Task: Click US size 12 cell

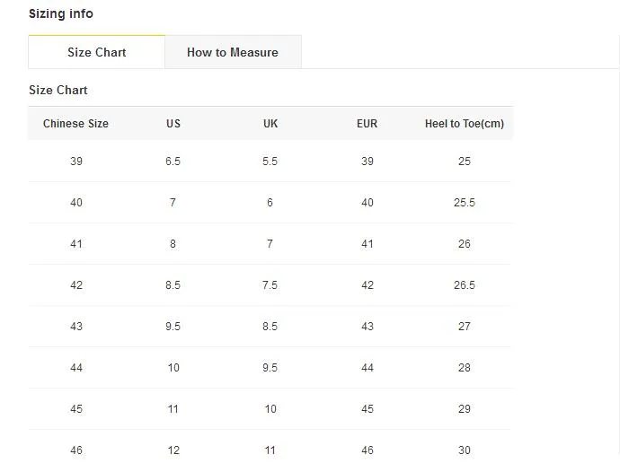Action: 173,450
